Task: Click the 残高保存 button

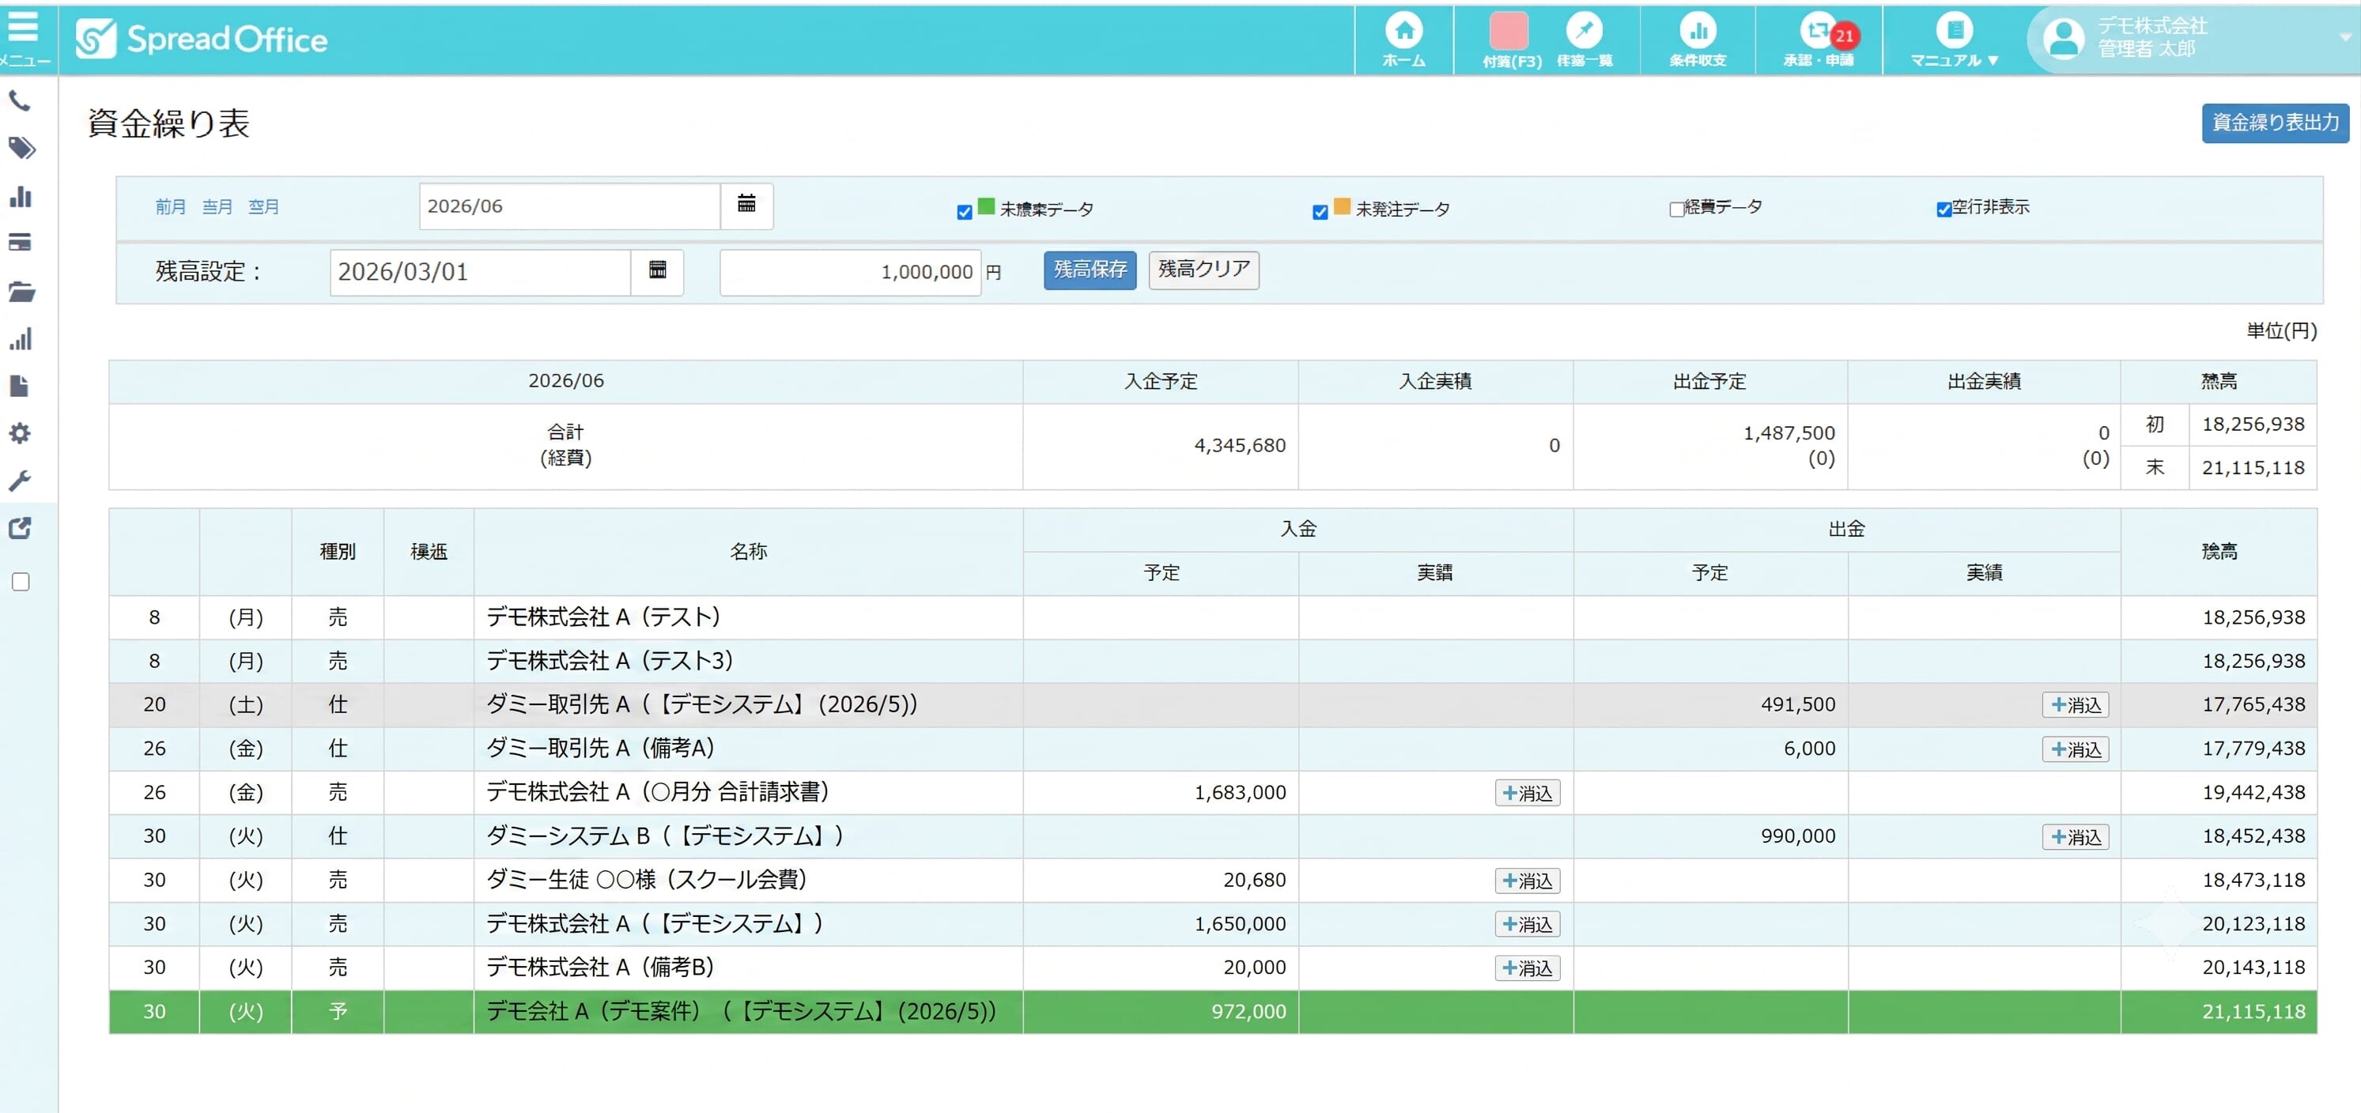Action: (x=1090, y=270)
